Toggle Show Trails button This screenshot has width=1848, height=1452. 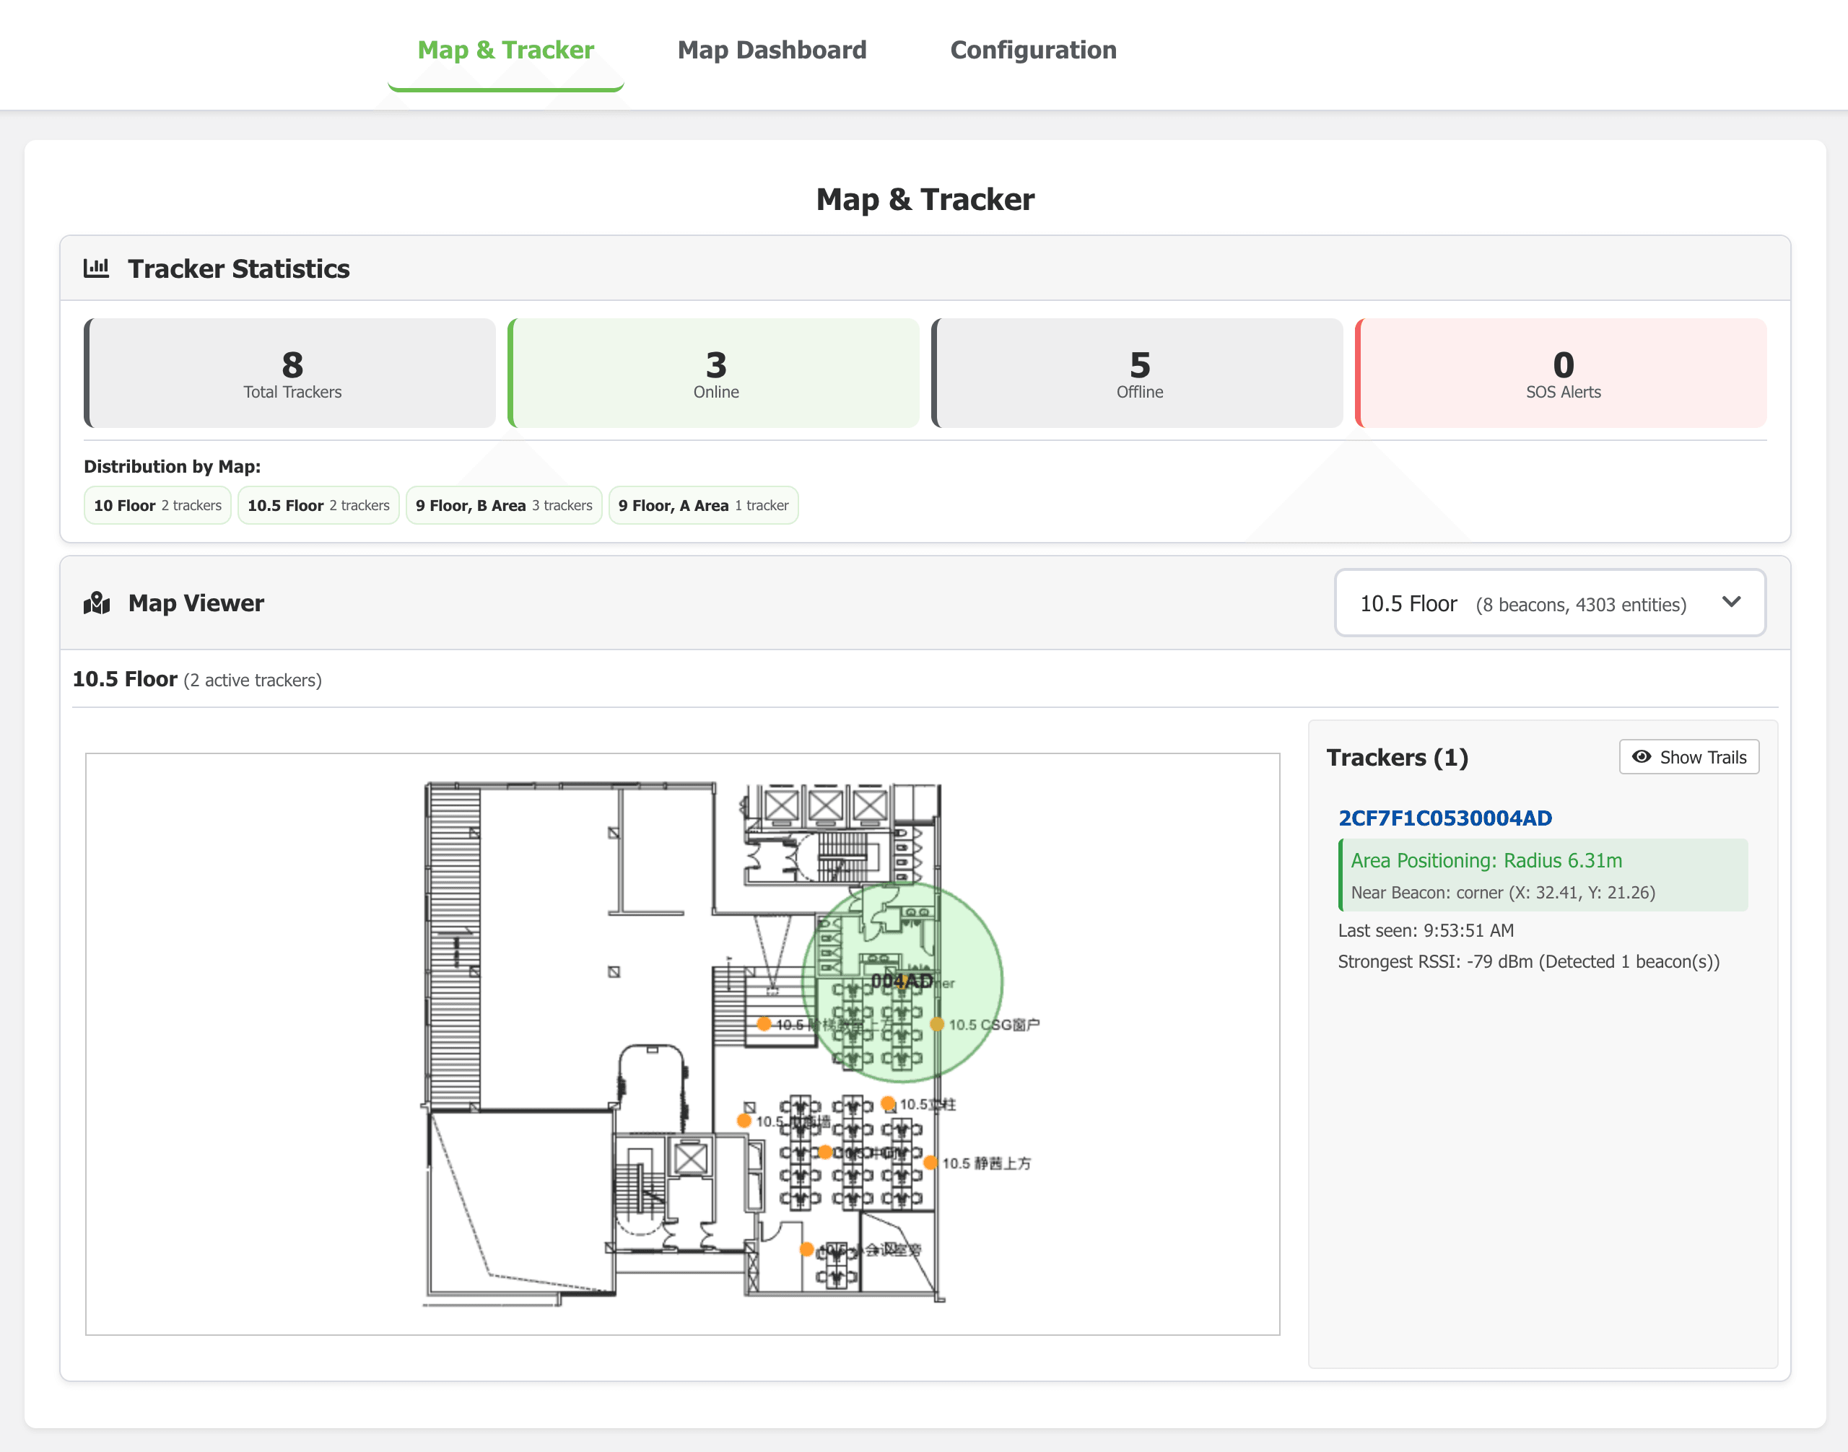click(x=1688, y=756)
